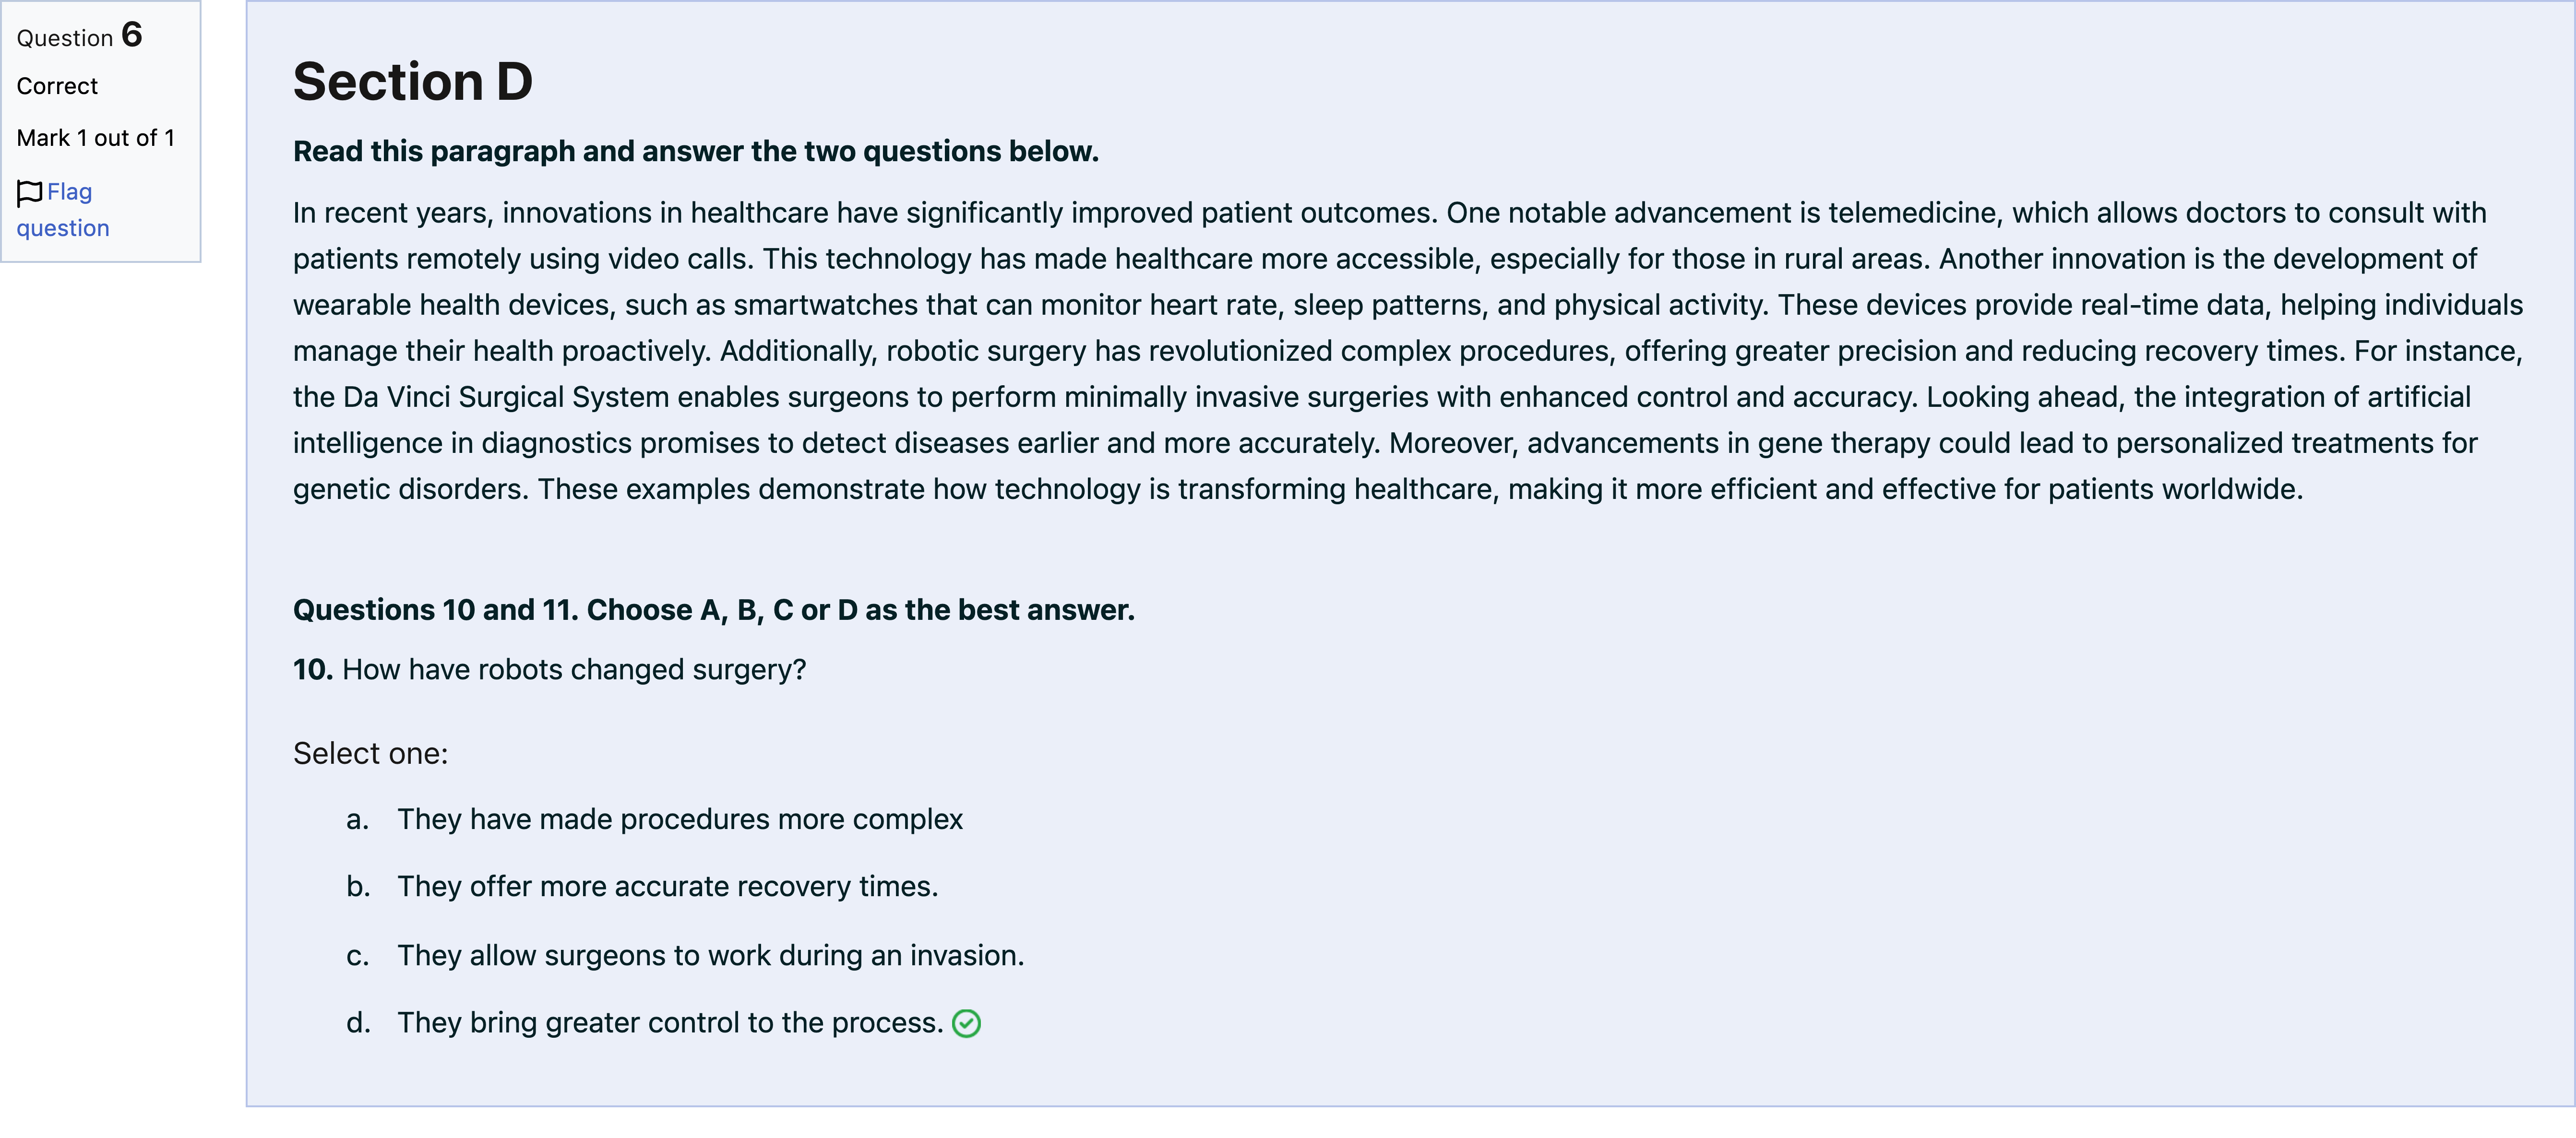Click question 10 about robots and surgery
2576x1138 pixels.
click(x=550, y=669)
